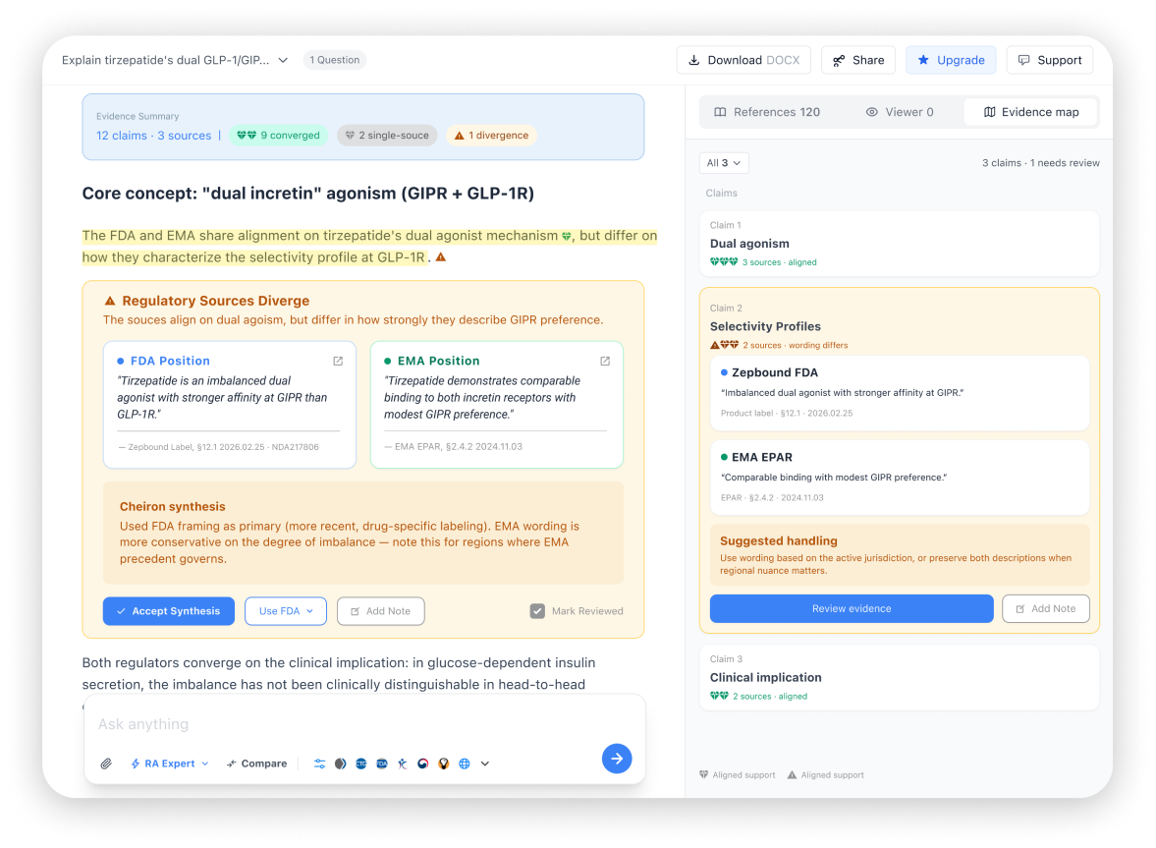Click the Ask anything input field
This screenshot has height=848, width=1156.
click(x=364, y=724)
